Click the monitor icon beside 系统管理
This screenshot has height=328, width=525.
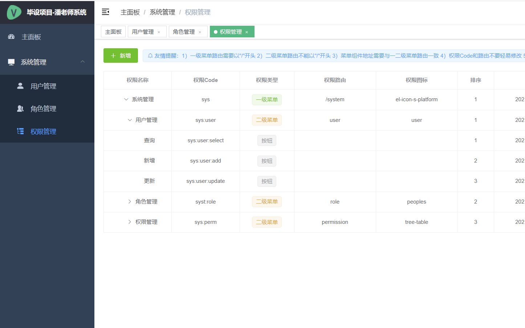click(11, 62)
